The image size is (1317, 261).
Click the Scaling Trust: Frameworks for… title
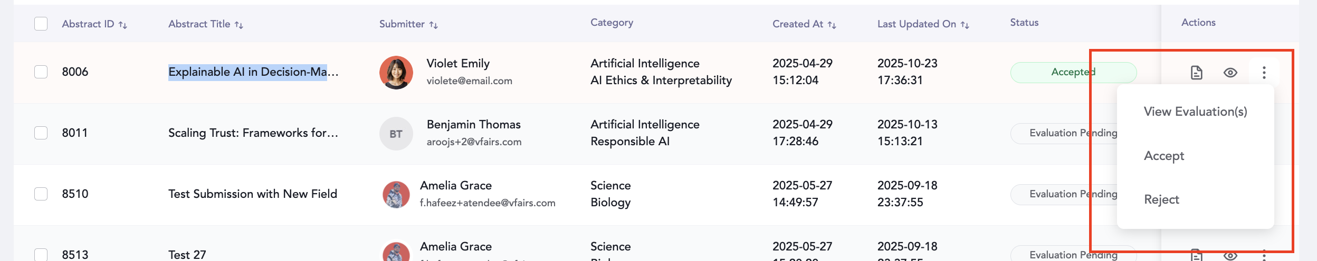(x=253, y=133)
